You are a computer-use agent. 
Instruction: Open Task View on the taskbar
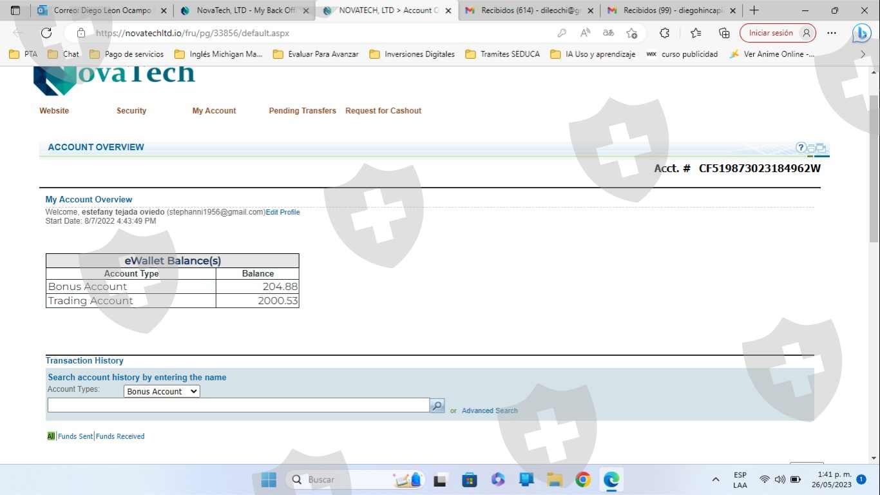[440, 480]
